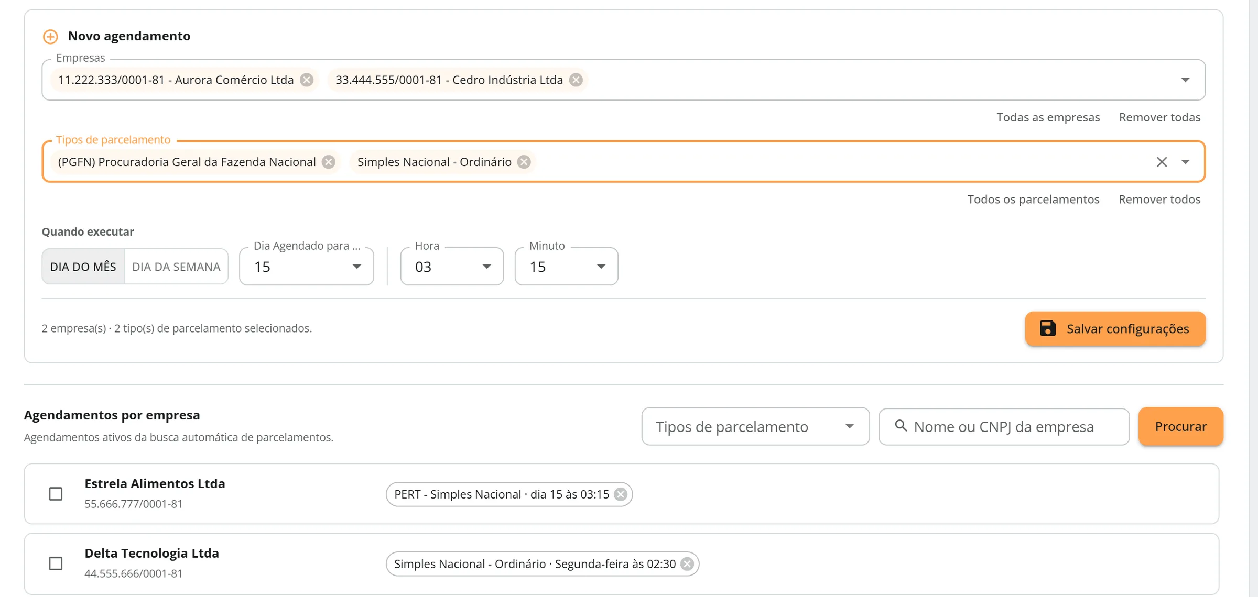Click the Delta Tecnologia Ltda company name
Screen dimensions: 1258x597
click(x=152, y=553)
